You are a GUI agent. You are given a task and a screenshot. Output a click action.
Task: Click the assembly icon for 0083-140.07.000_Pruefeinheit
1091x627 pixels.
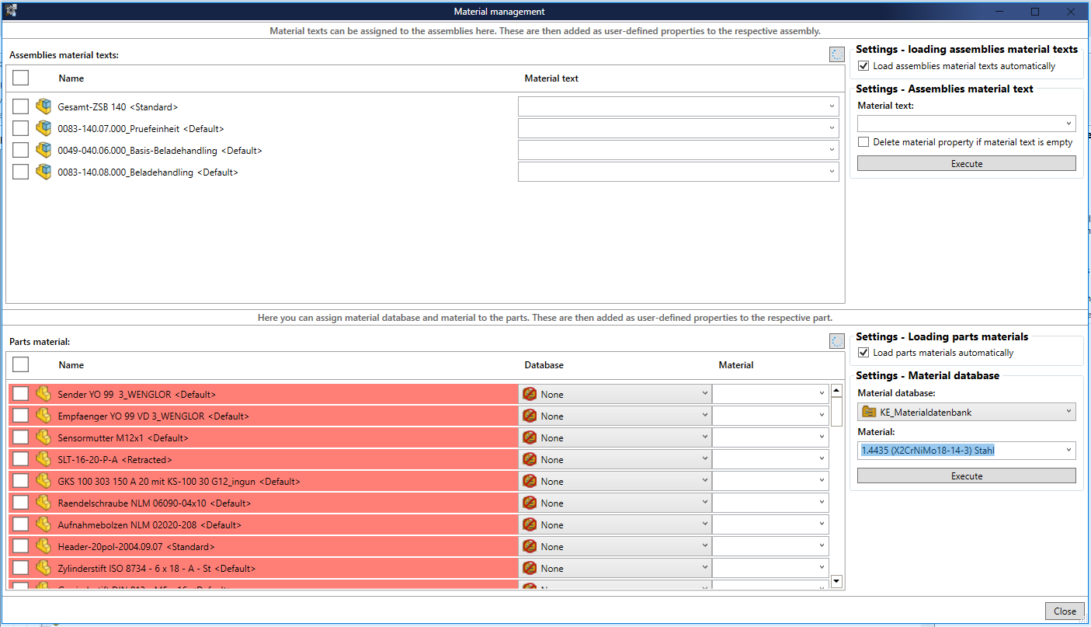point(43,128)
